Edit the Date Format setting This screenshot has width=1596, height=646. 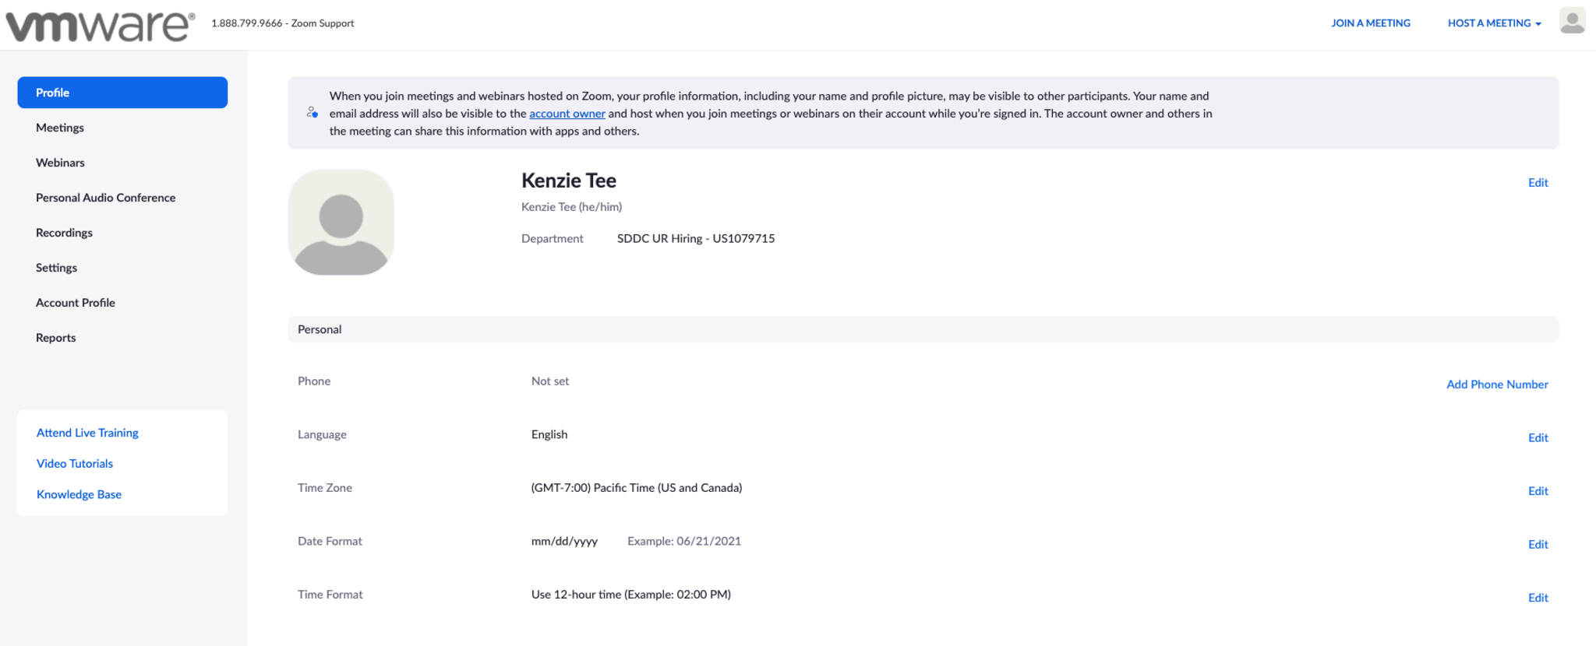coord(1537,545)
